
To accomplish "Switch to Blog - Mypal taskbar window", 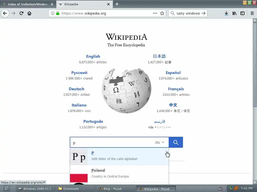I will click(x=116, y=189).
